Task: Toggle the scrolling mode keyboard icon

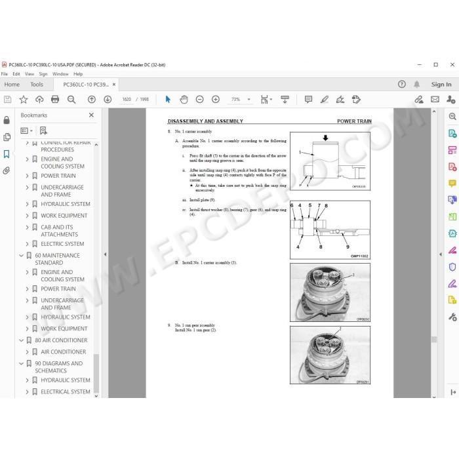Action: click(x=285, y=100)
